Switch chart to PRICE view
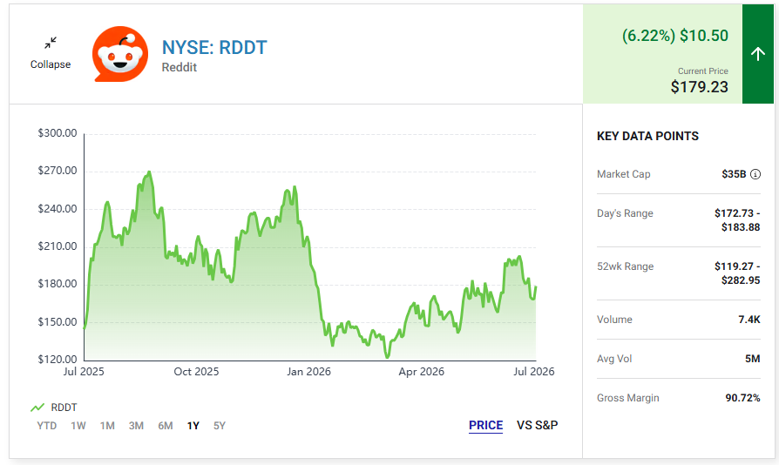 (x=486, y=425)
